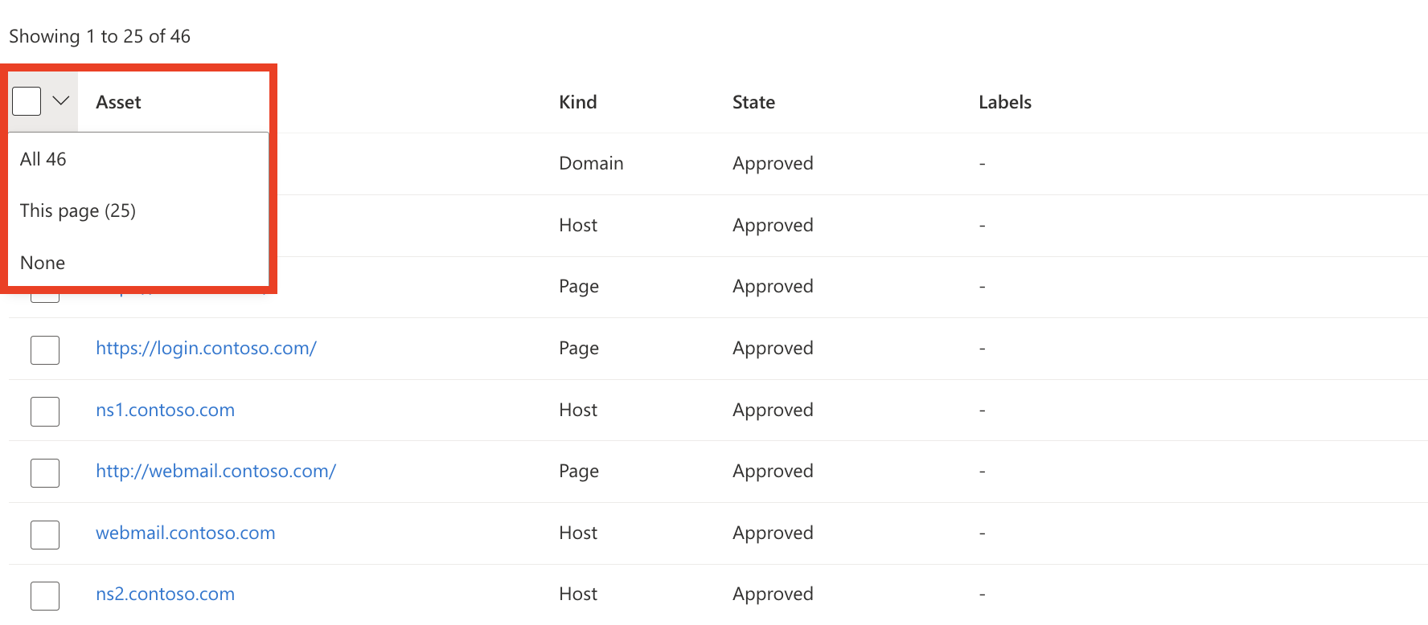The image size is (1428, 625).
Task: Check the webmail.contoso.com row checkbox
Action: coord(45,534)
